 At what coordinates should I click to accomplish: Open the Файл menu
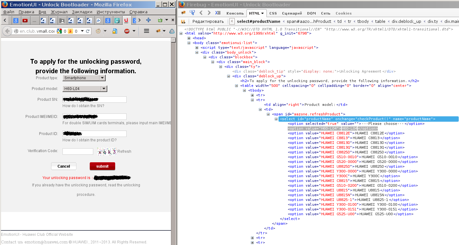pyautogui.click(x=9, y=12)
